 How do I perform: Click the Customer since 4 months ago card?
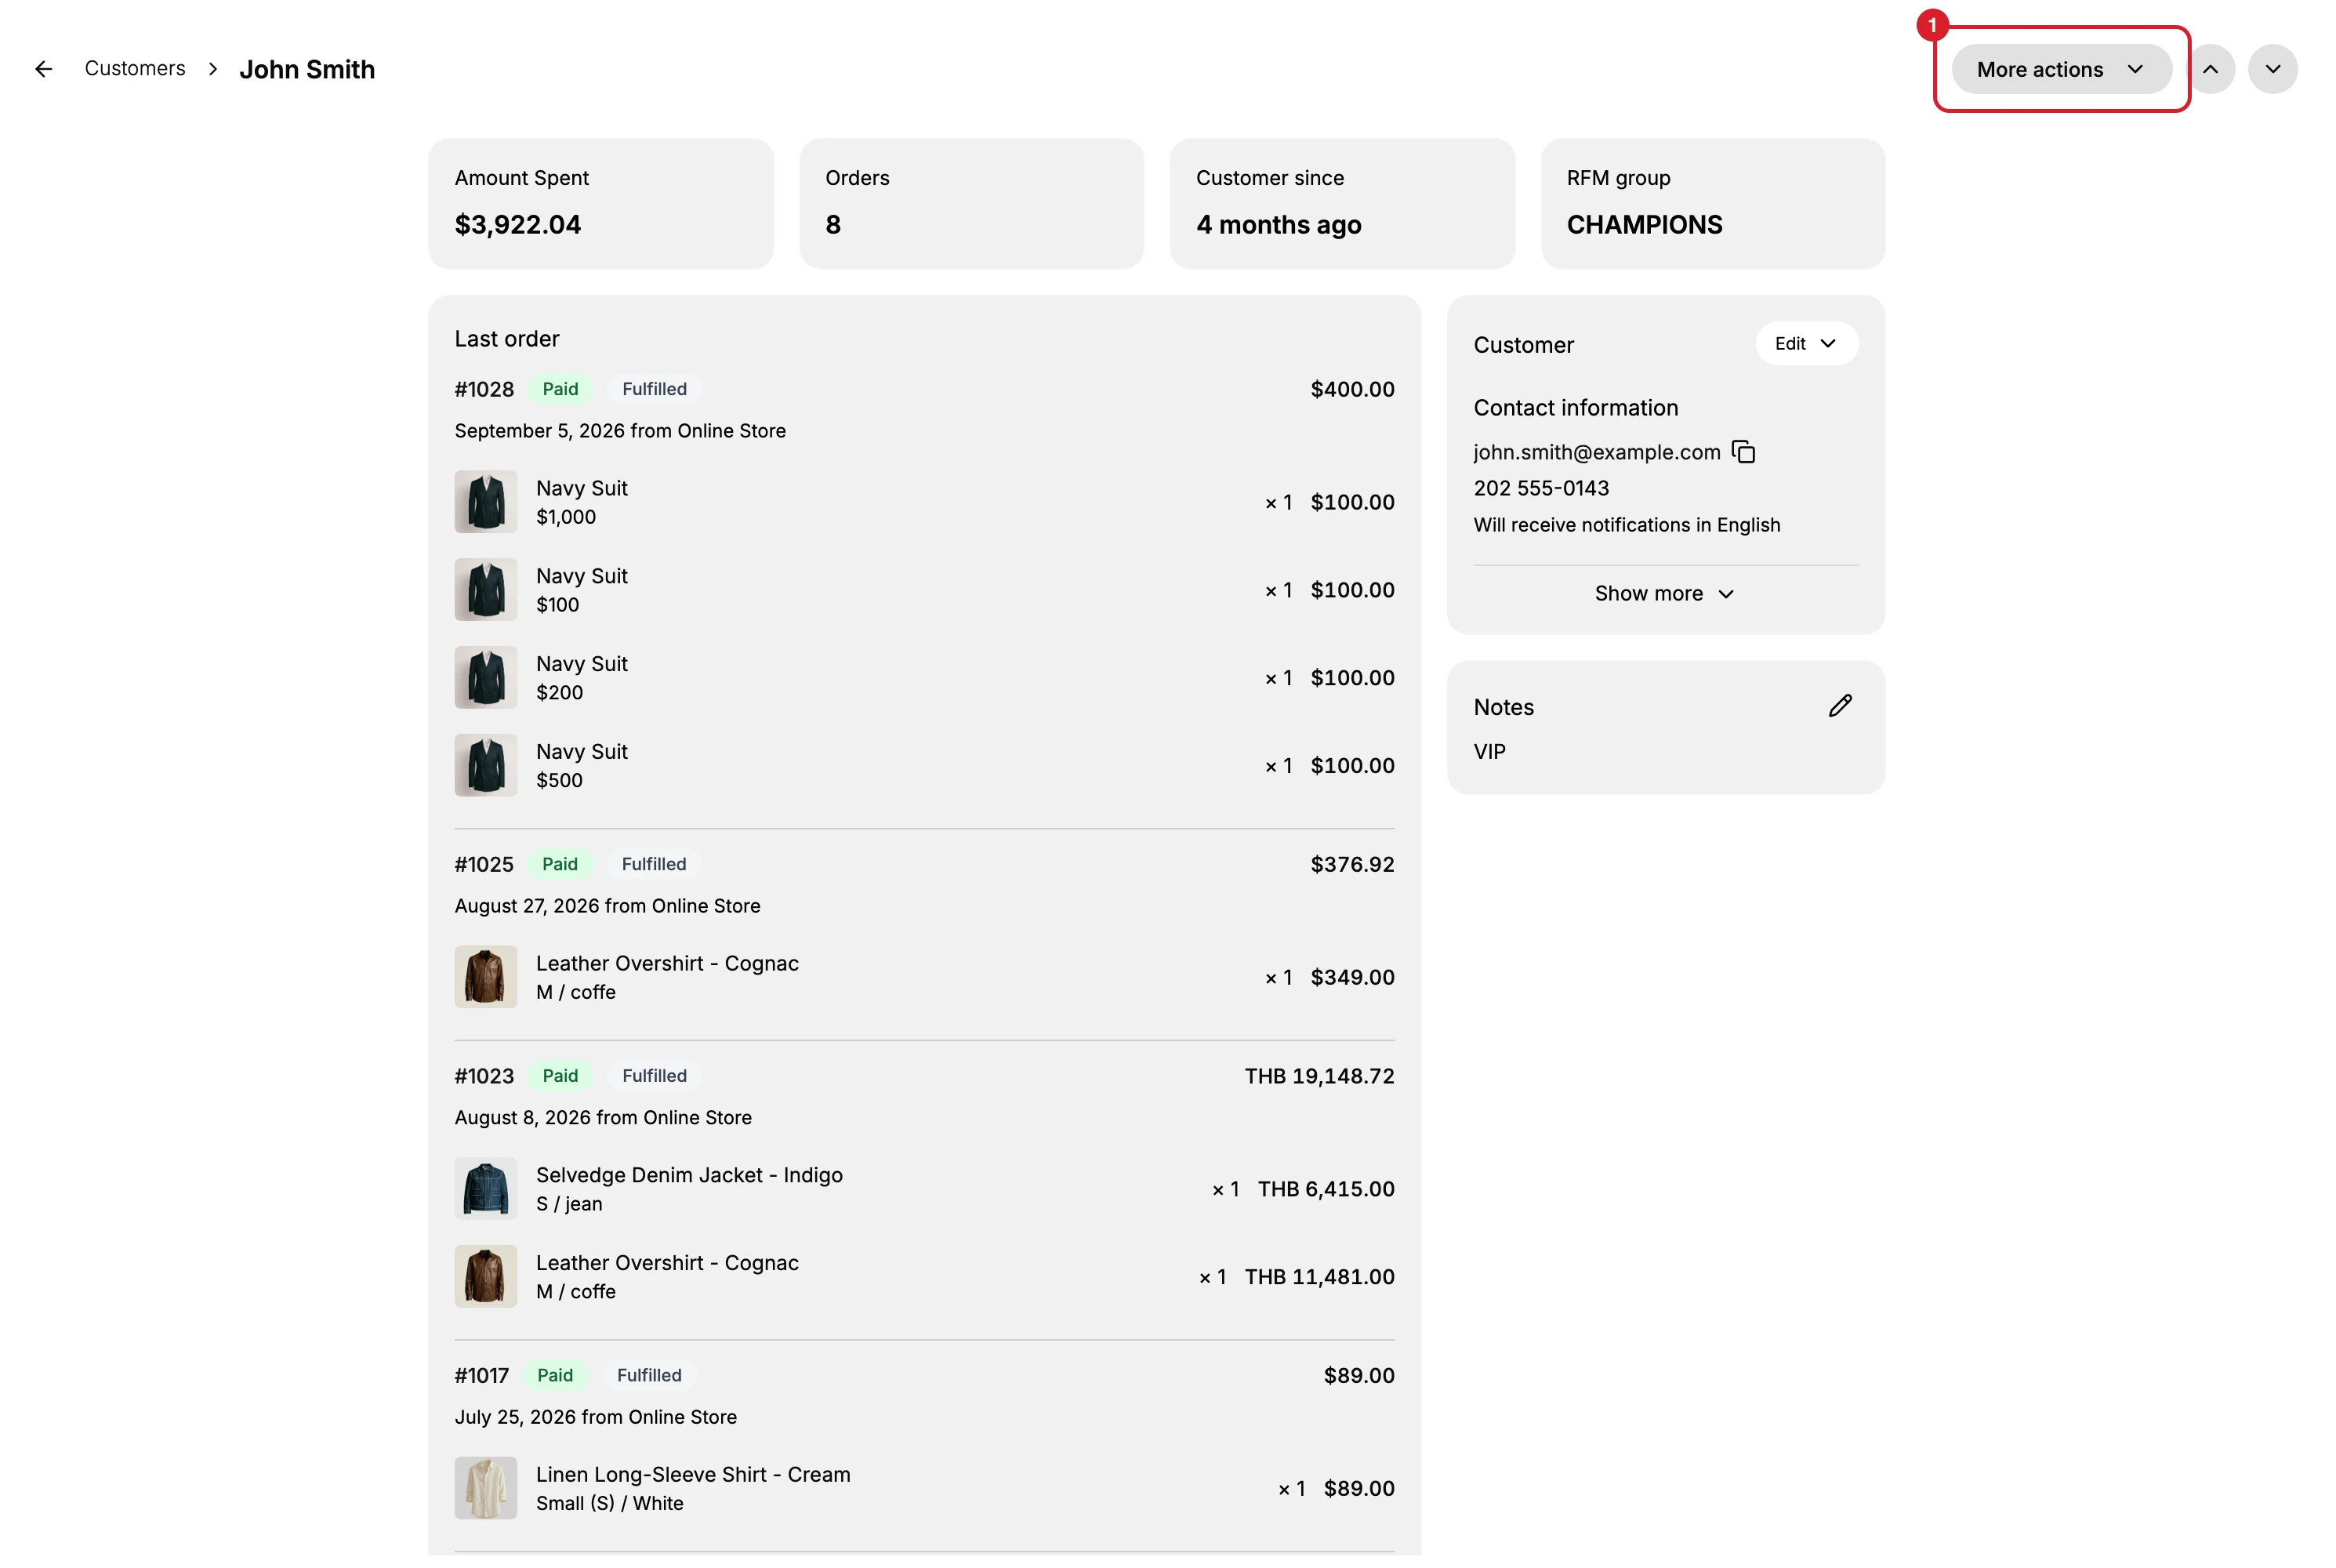pos(1343,203)
